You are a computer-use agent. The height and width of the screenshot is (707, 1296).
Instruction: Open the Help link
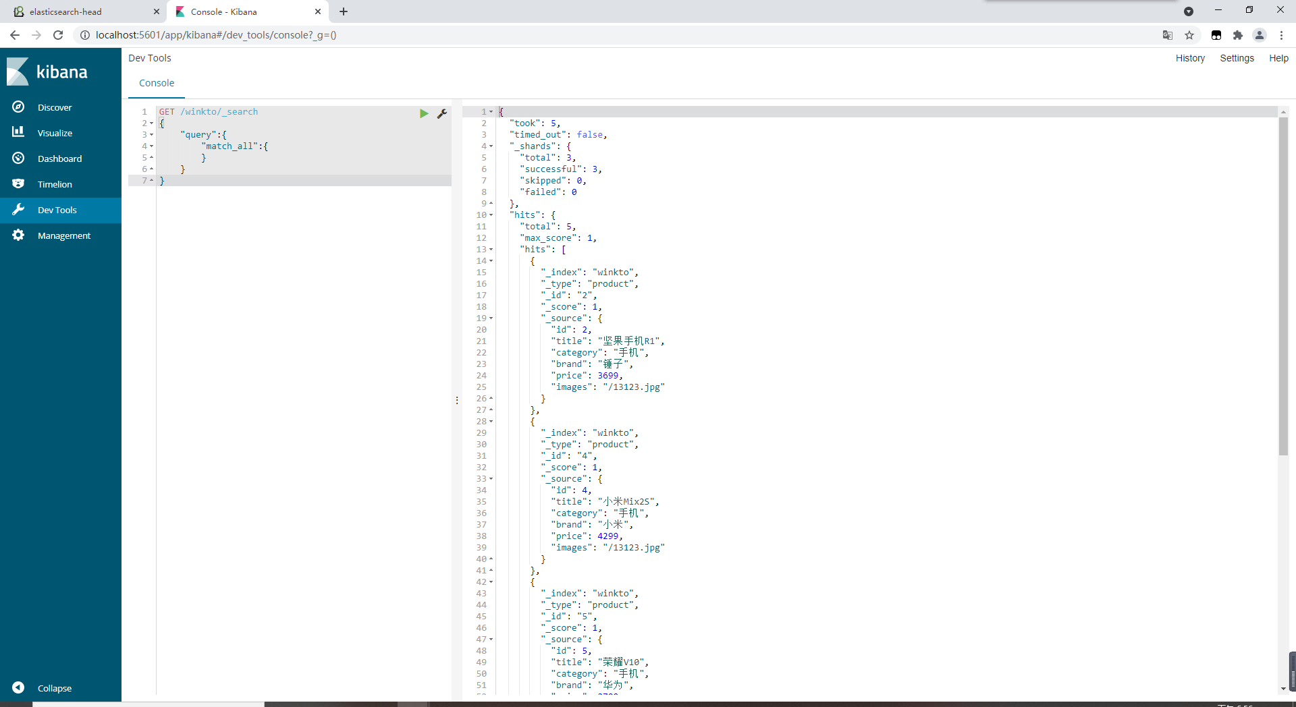click(1278, 58)
